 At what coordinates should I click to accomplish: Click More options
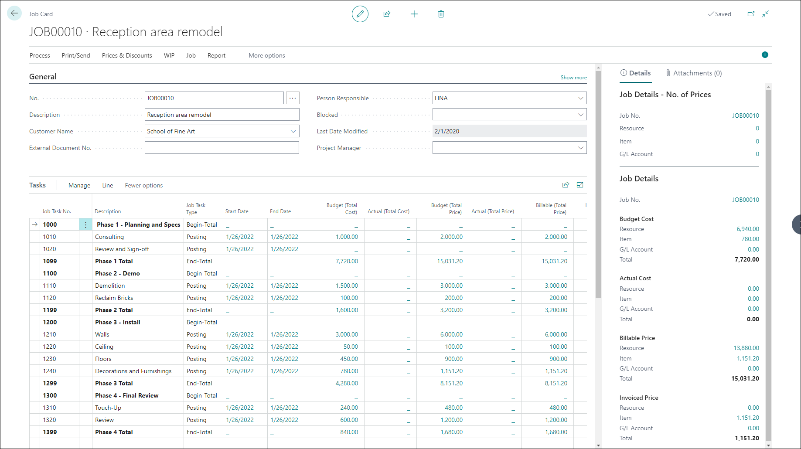point(267,55)
